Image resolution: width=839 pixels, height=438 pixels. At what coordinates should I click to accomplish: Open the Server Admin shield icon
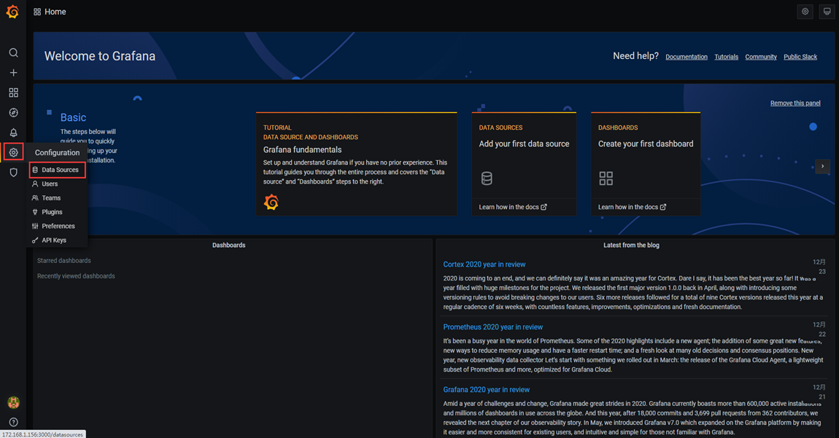point(13,172)
